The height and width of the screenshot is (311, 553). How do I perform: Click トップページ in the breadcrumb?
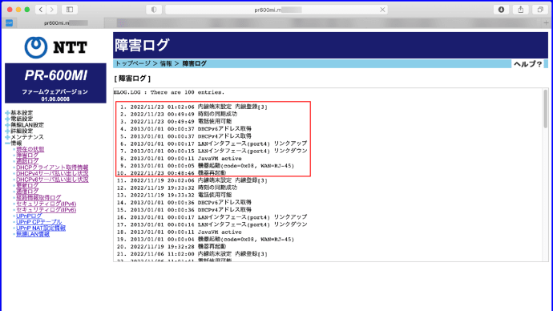click(x=133, y=63)
